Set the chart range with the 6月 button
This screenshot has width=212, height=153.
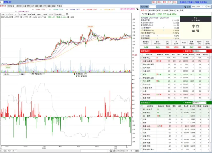tap(123, 151)
